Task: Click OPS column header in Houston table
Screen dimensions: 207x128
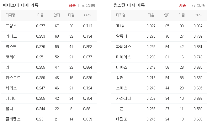Action: (x=198, y=15)
